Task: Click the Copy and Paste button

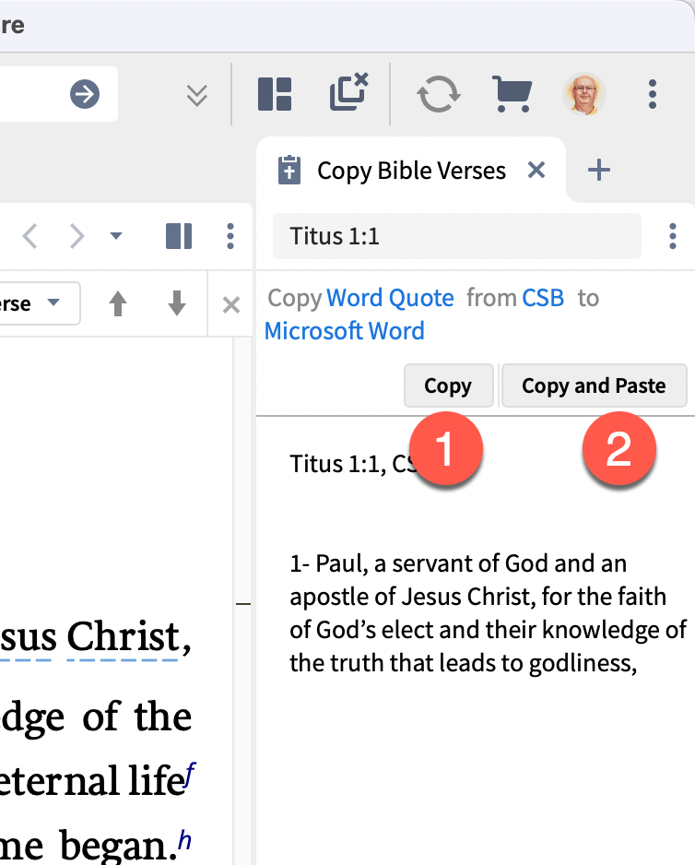Action: pyautogui.click(x=594, y=385)
